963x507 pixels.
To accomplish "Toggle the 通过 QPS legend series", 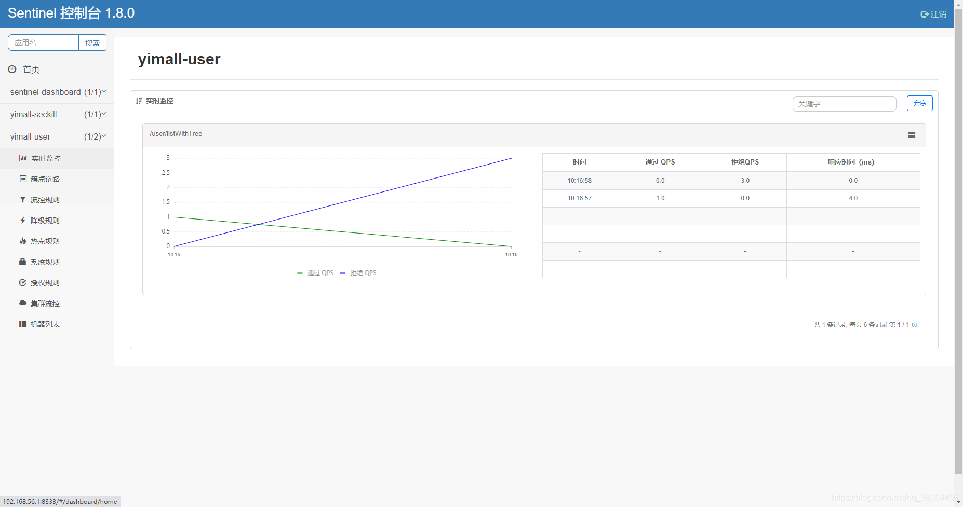I will (x=315, y=273).
